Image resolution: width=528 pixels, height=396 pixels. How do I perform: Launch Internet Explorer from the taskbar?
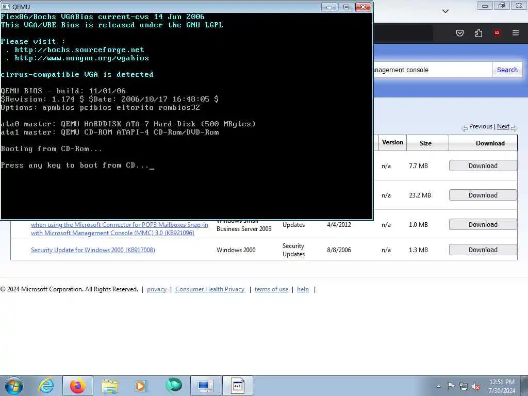46,386
